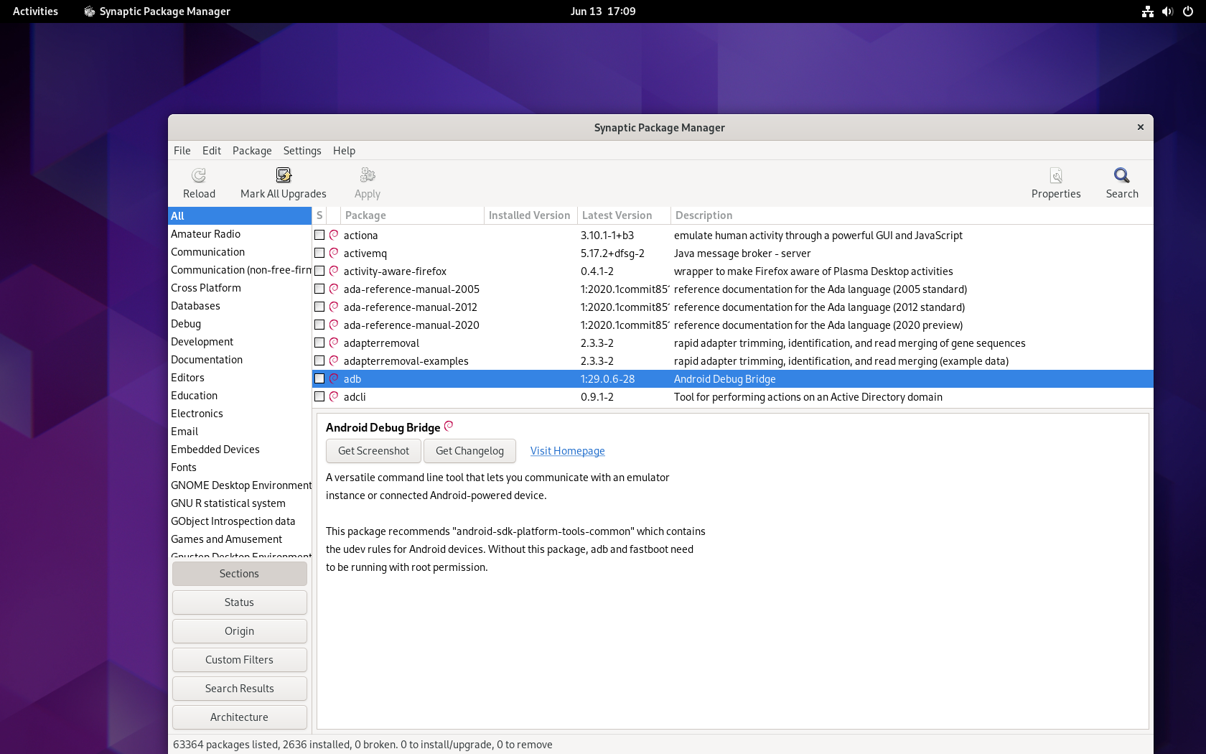The image size is (1206, 754).
Task: Select the GNU R statistical system section
Action: [240, 503]
